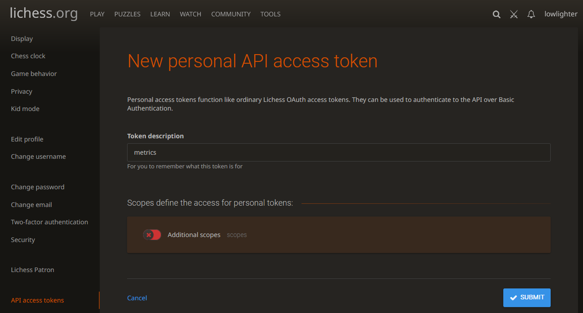Viewport: 583px width, 313px height.
Task: Select API access tokens sidebar item
Action: pos(37,300)
